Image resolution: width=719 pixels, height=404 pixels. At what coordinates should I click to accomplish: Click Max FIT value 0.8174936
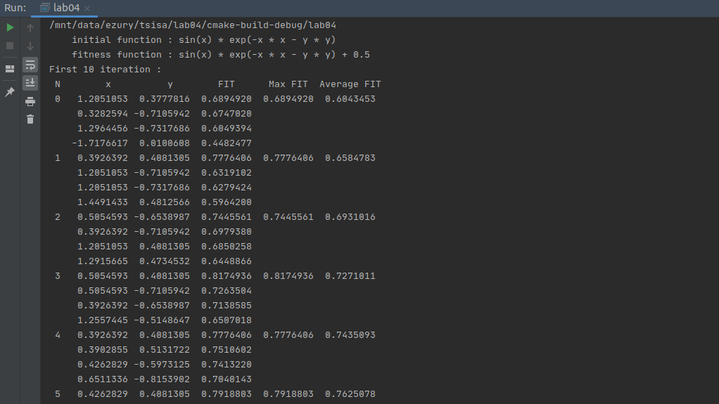click(x=288, y=275)
